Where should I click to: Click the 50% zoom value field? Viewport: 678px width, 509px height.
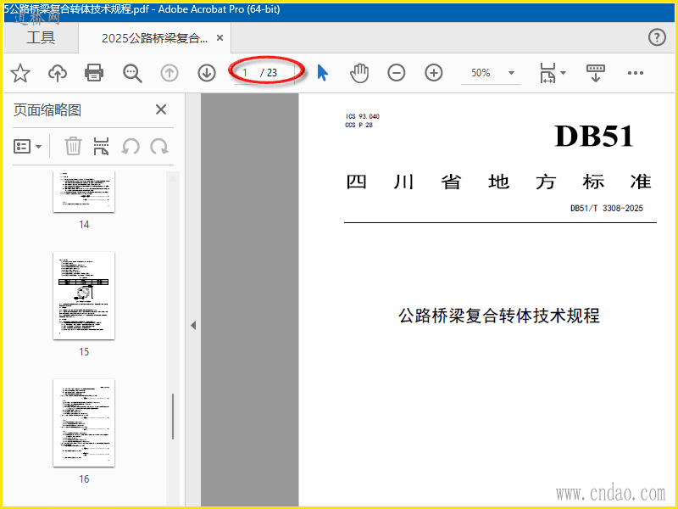tap(481, 73)
